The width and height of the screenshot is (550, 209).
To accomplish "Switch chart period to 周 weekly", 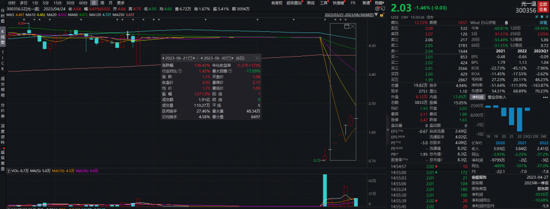I will 101,2.
